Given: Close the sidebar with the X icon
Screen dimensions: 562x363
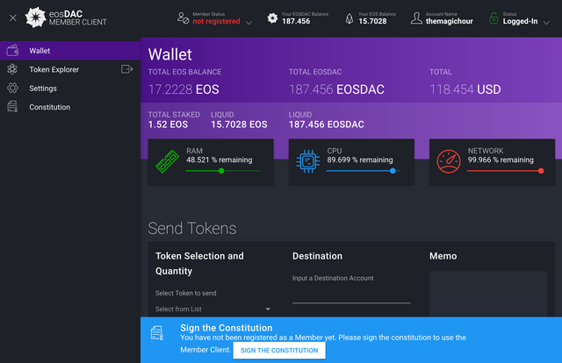Looking at the screenshot, I should [13, 18].
